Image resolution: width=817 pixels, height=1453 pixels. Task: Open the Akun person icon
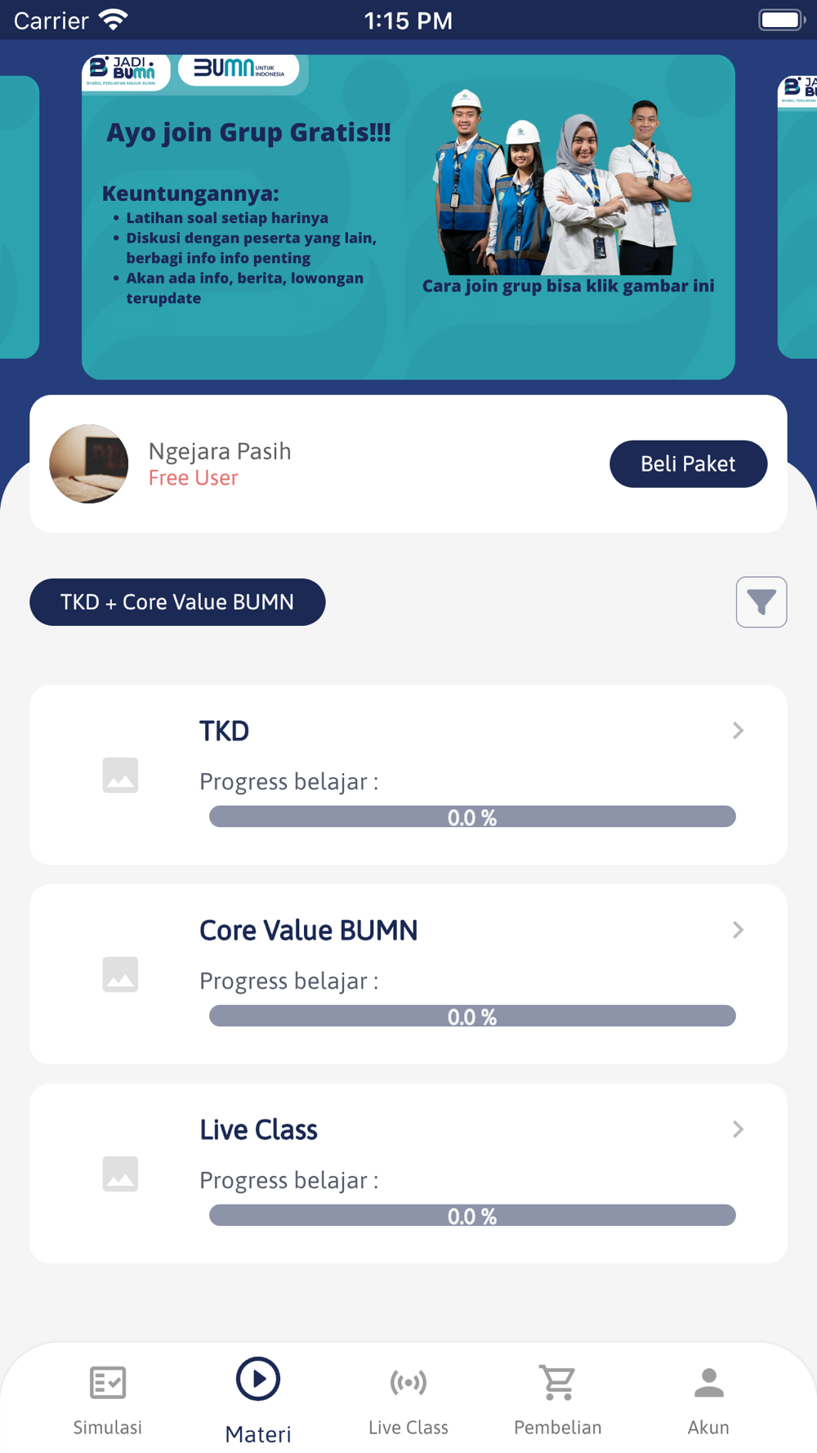pyautogui.click(x=708, y=1382)
